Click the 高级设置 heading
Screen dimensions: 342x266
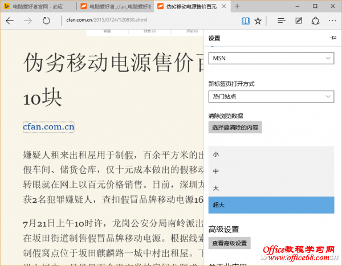(223, 230)
